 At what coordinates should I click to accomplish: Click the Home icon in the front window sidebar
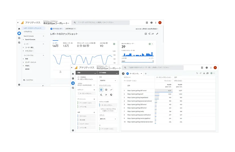[x=73, y=73]
